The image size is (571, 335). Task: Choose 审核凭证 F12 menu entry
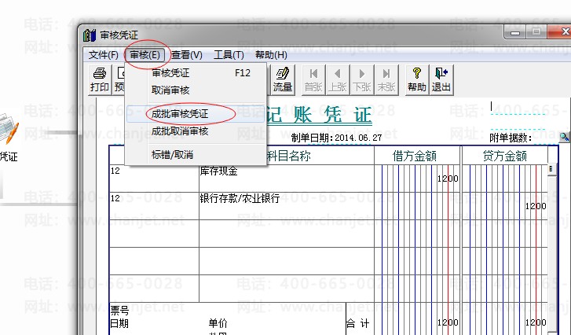click(x=196, y=73)
